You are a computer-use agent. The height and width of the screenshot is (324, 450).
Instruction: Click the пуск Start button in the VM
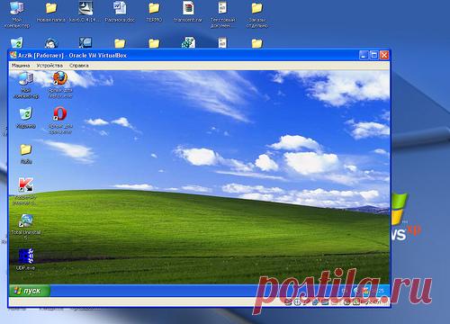pos(30,291)
